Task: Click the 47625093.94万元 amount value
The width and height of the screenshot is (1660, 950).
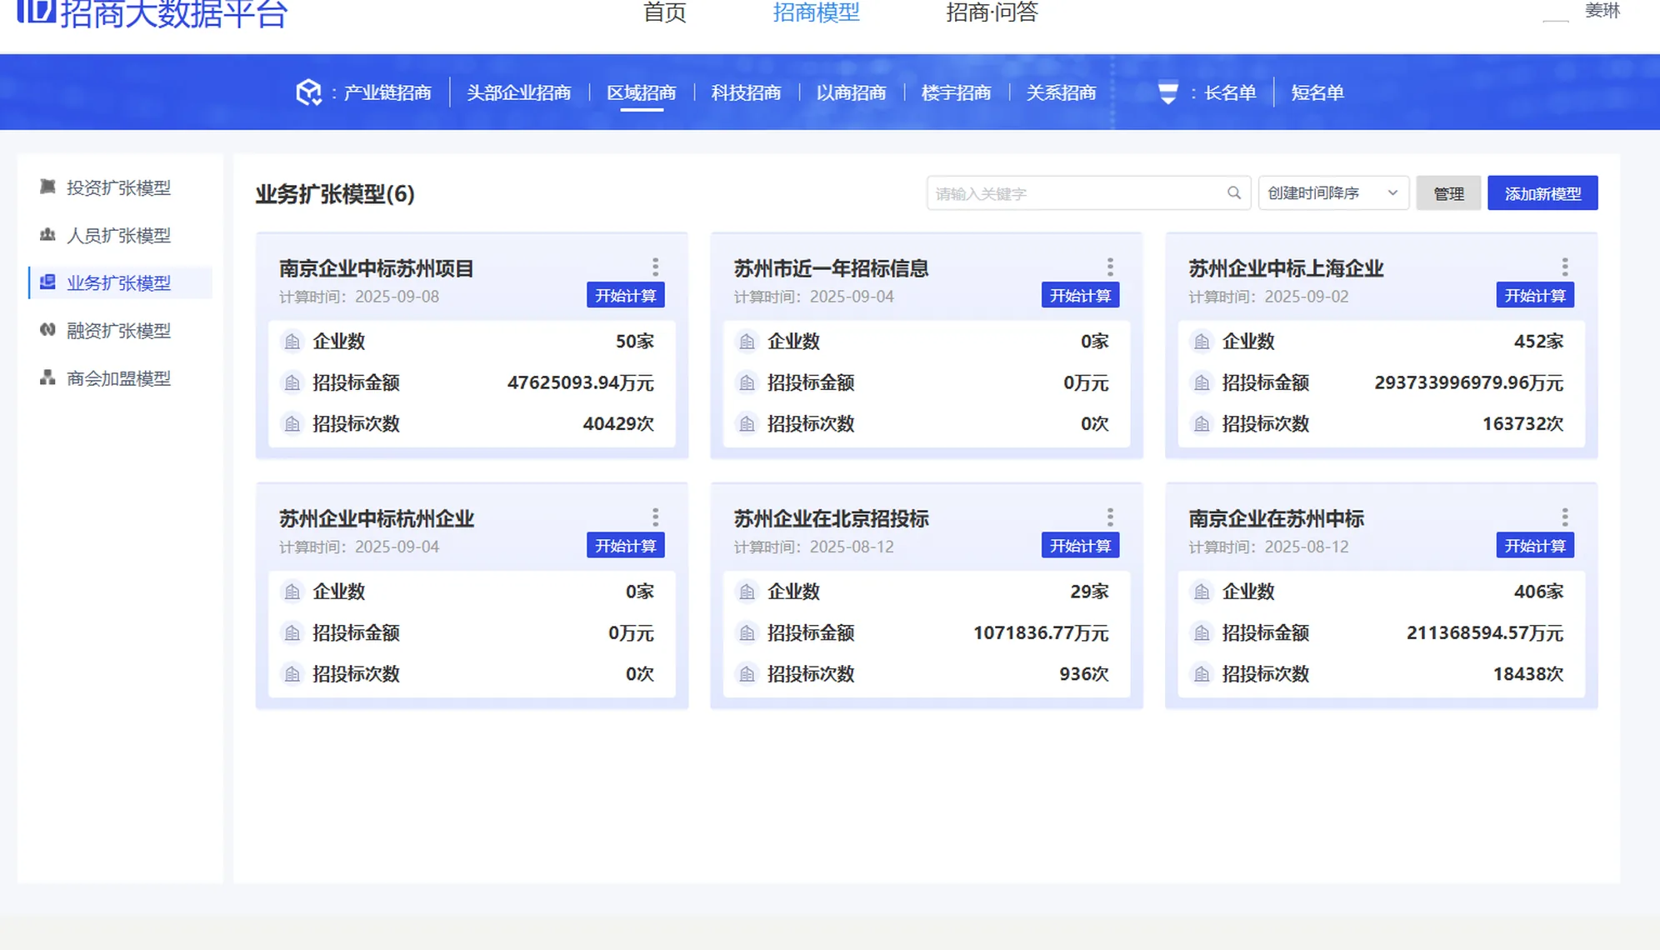Action: pos(581,382)
